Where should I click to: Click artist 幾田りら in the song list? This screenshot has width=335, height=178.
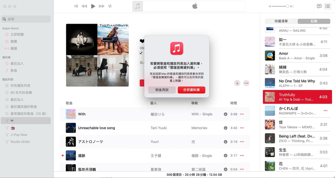point(157,114)
